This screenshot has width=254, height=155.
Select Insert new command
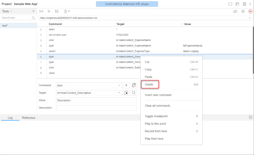point(171,95)
